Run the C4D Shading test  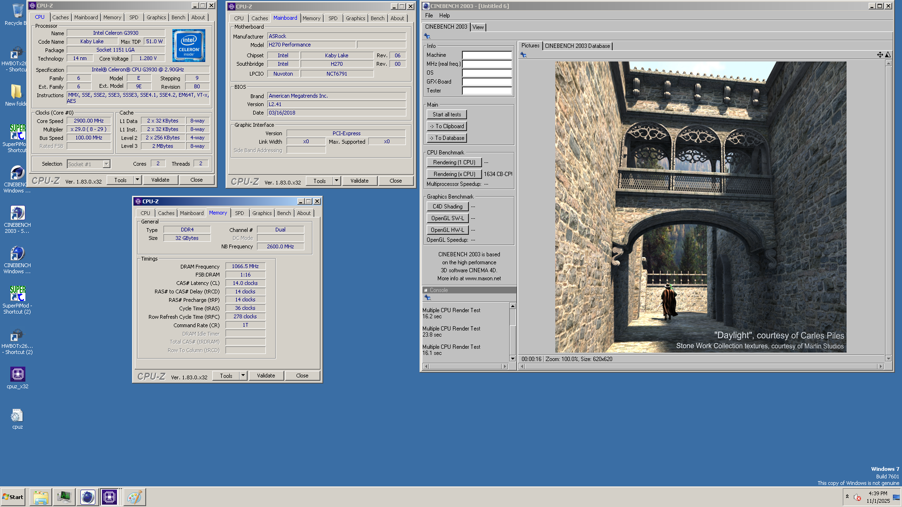448,207
